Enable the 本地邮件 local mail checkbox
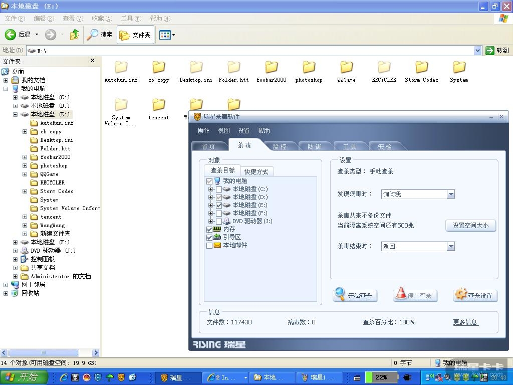513x385 pixels. click(x=209, y=246)
